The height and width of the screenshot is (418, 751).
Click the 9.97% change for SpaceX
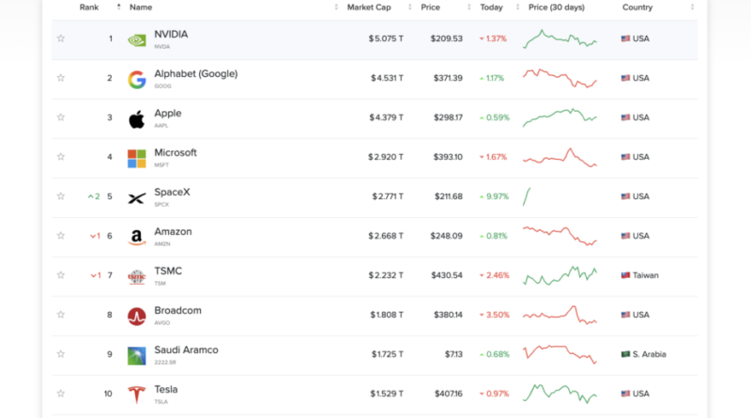(x=498, y=196)
